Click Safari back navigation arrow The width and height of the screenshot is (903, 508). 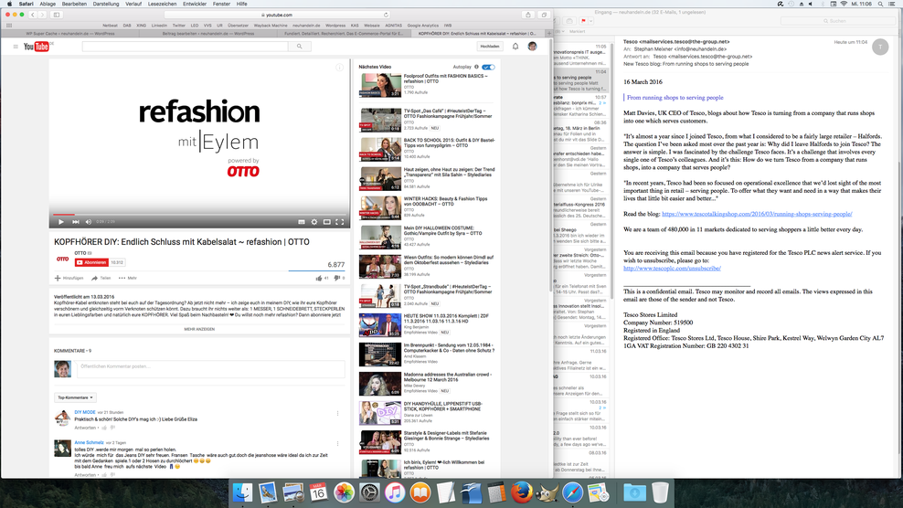click(33, 15)
